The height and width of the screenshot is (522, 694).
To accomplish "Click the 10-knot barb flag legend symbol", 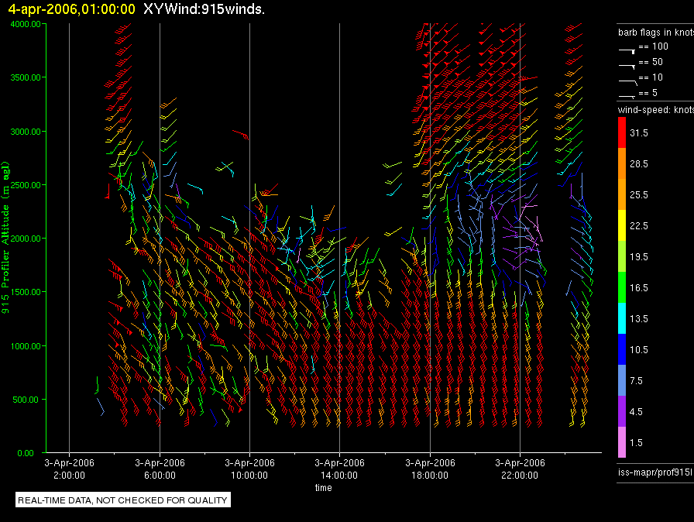I will coord(628,82).
